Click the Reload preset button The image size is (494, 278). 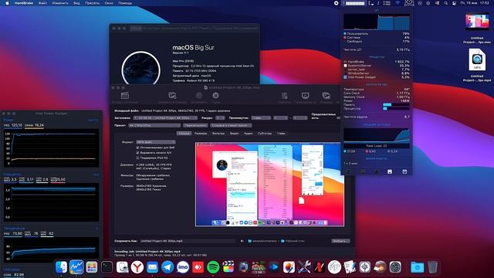[x=195, y=125]
